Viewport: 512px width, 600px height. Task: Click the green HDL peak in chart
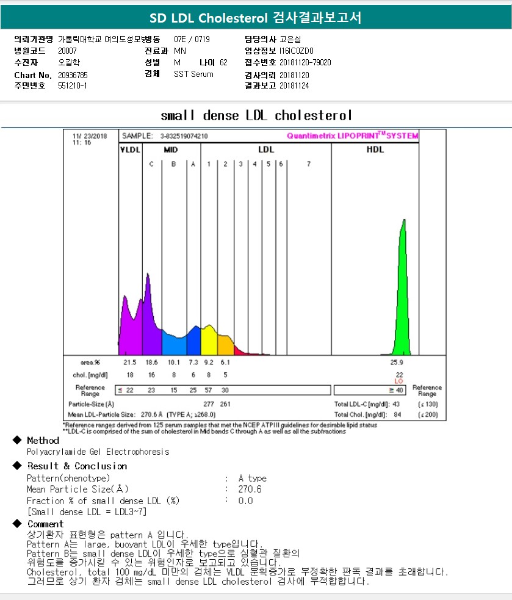point(402,298)
